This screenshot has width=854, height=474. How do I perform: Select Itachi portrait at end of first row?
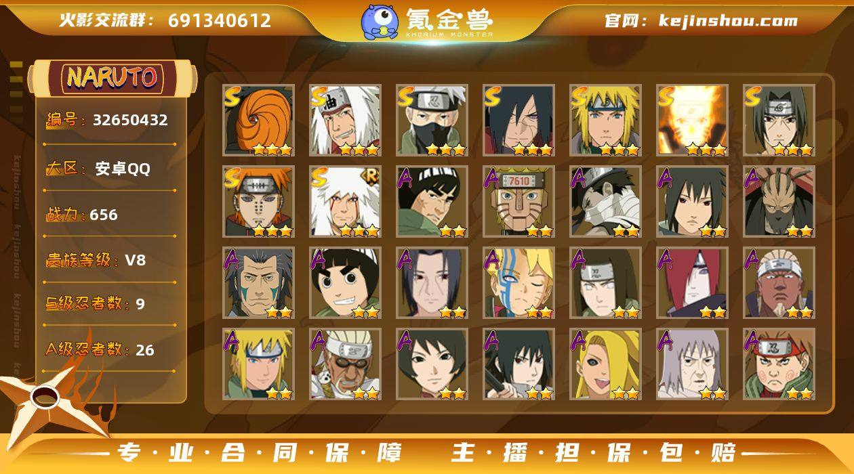(x=779, y=121)
